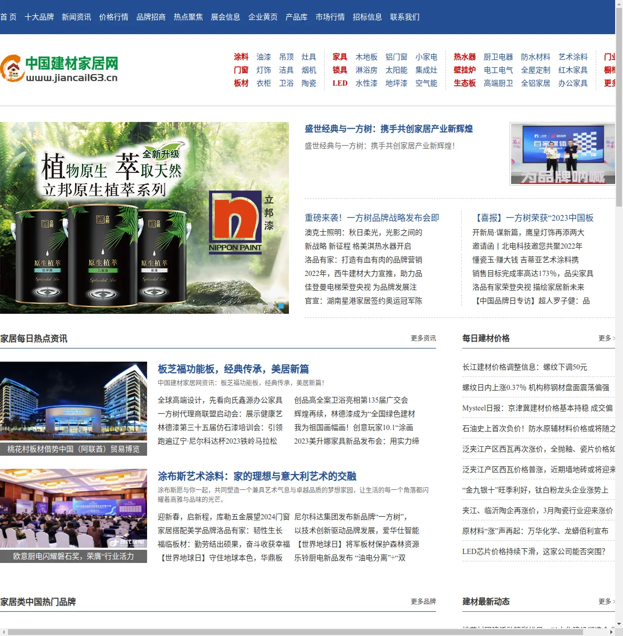The image size is (623, 636).
Task: Open the 空气能 category link
Action: (427, 83)
